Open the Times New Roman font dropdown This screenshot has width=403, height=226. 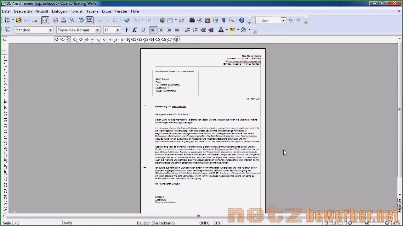[x=97, y=30]
